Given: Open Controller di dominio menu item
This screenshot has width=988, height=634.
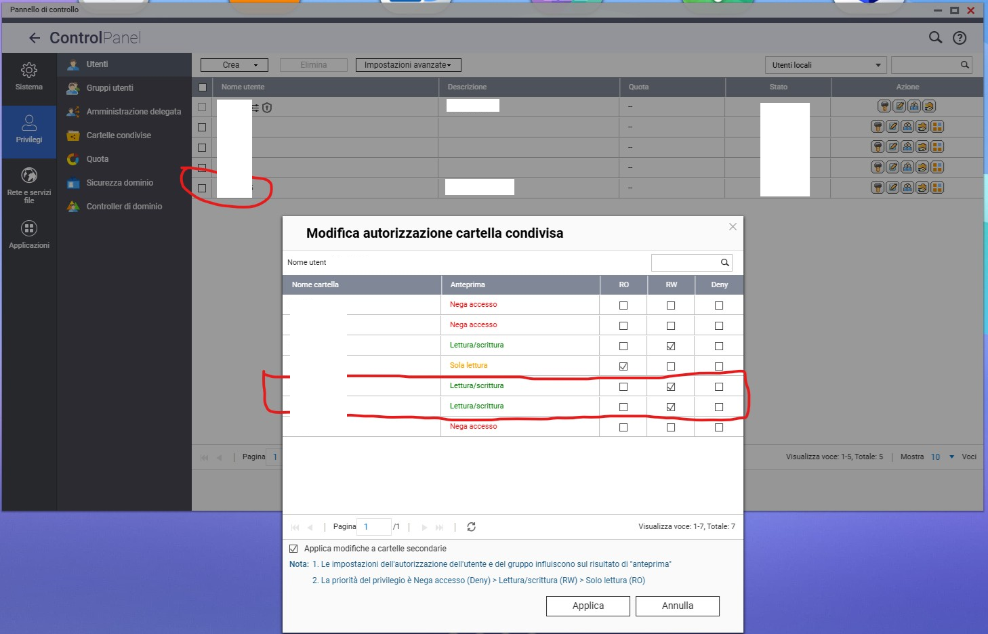Looking at the screenshot, I should pyautogui.click(x=124, y=207).
